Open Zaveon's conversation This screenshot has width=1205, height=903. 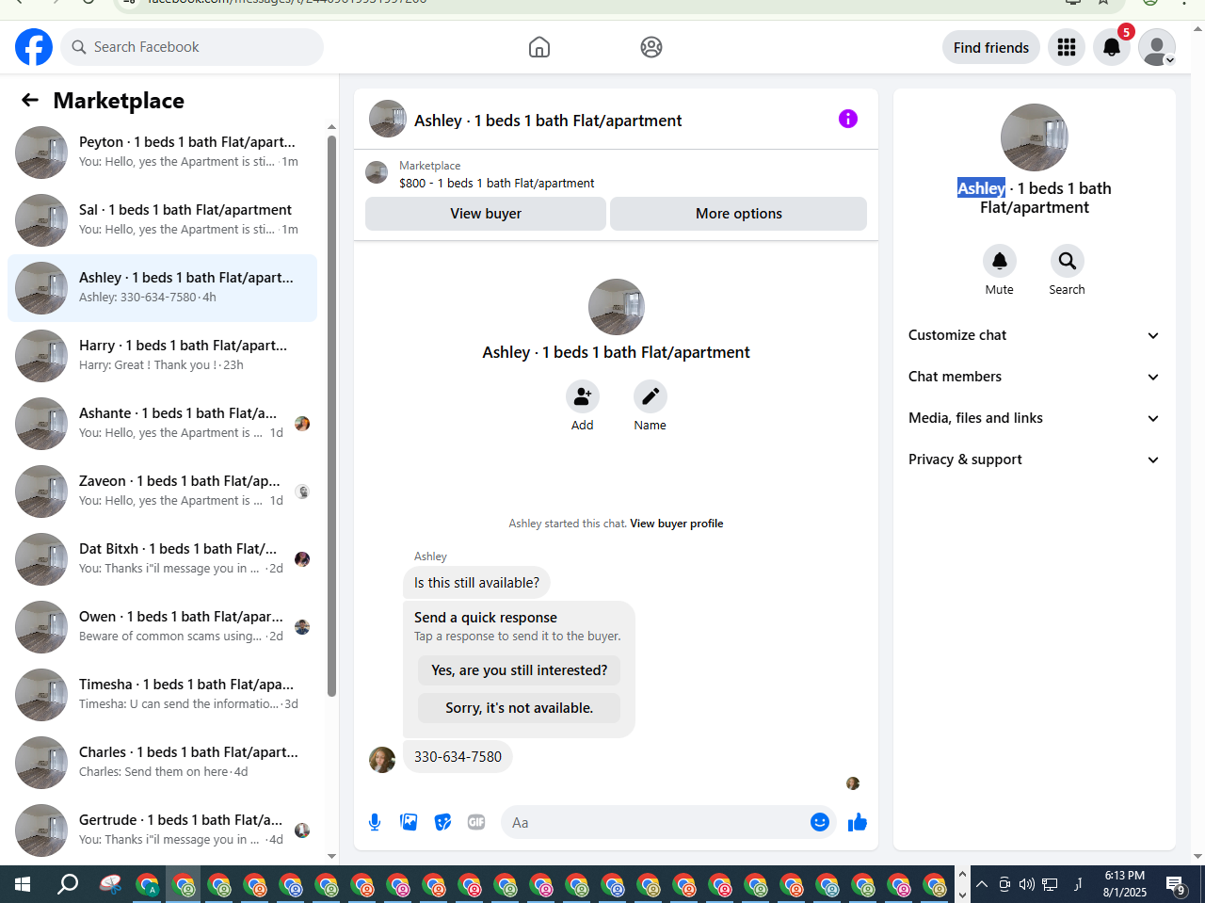click(x=162, y=492)
